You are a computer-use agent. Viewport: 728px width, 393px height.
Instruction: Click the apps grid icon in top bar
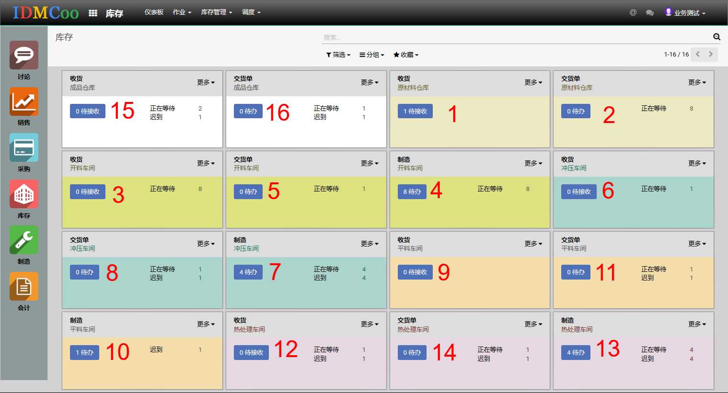[93, 13]
